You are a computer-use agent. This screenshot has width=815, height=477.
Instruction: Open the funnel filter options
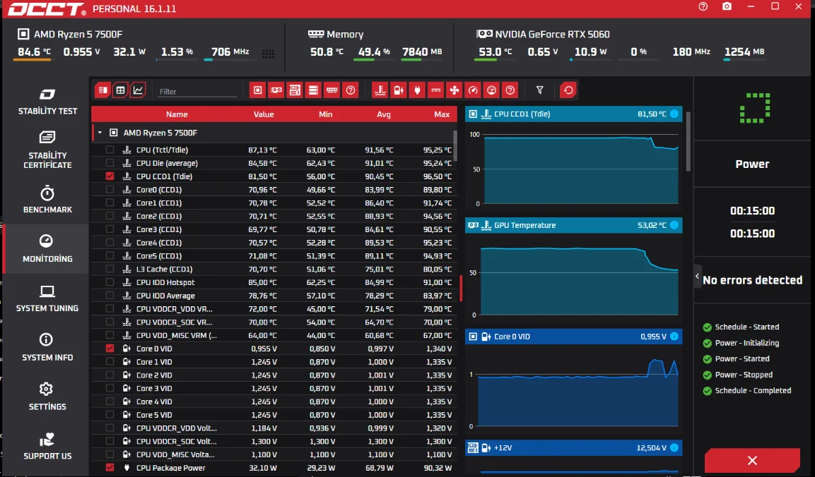coord(539,90)
